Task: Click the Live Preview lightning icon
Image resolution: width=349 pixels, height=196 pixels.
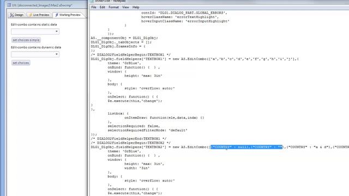Action: click(31, 15)
